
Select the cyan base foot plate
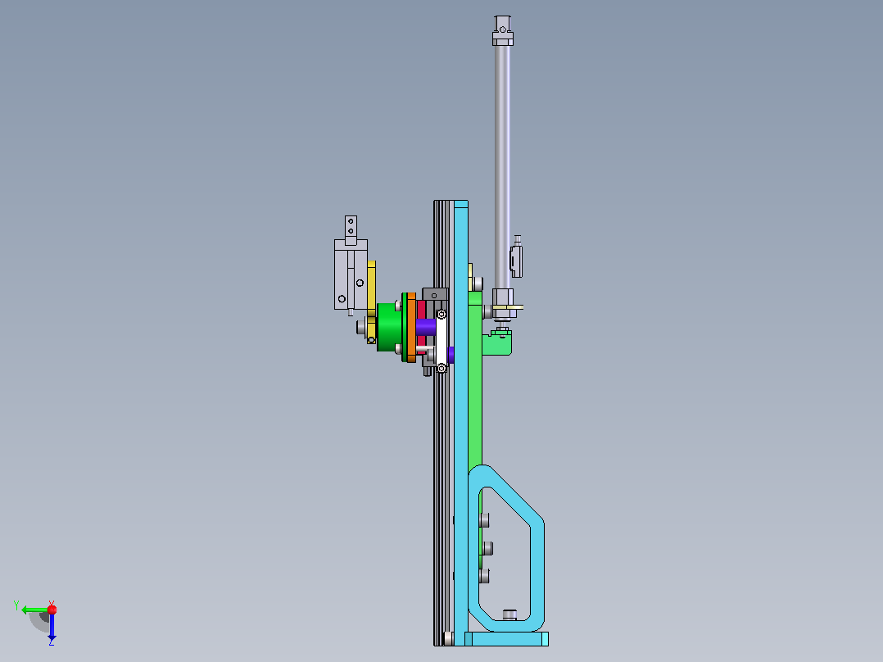tap(506, 639)
